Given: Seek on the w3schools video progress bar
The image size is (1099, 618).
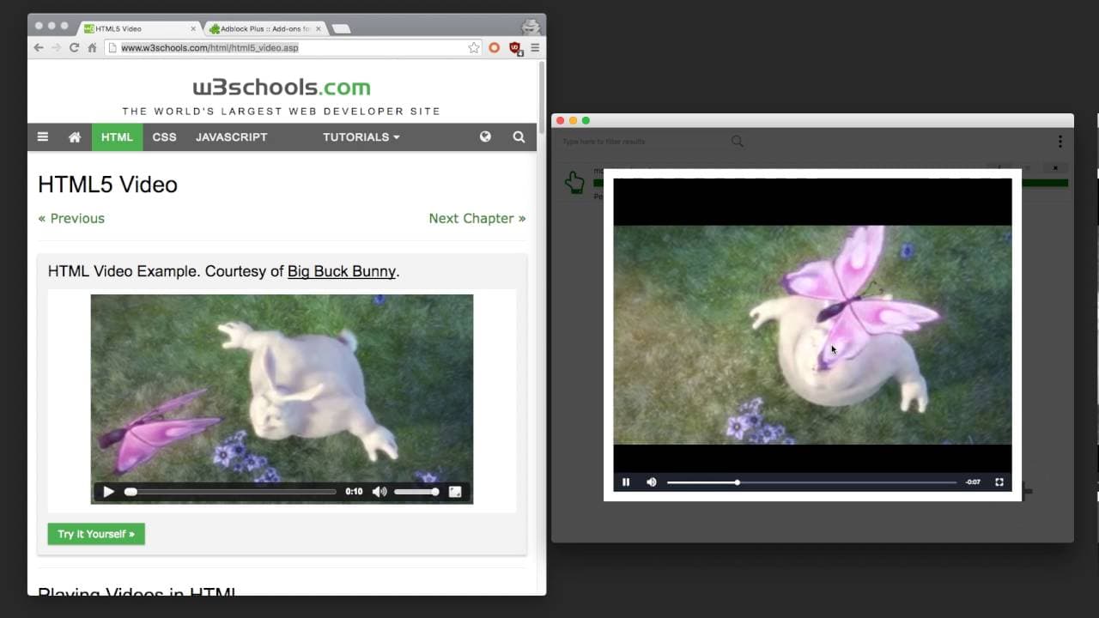Looking at the screenshot, I should 230,492.
